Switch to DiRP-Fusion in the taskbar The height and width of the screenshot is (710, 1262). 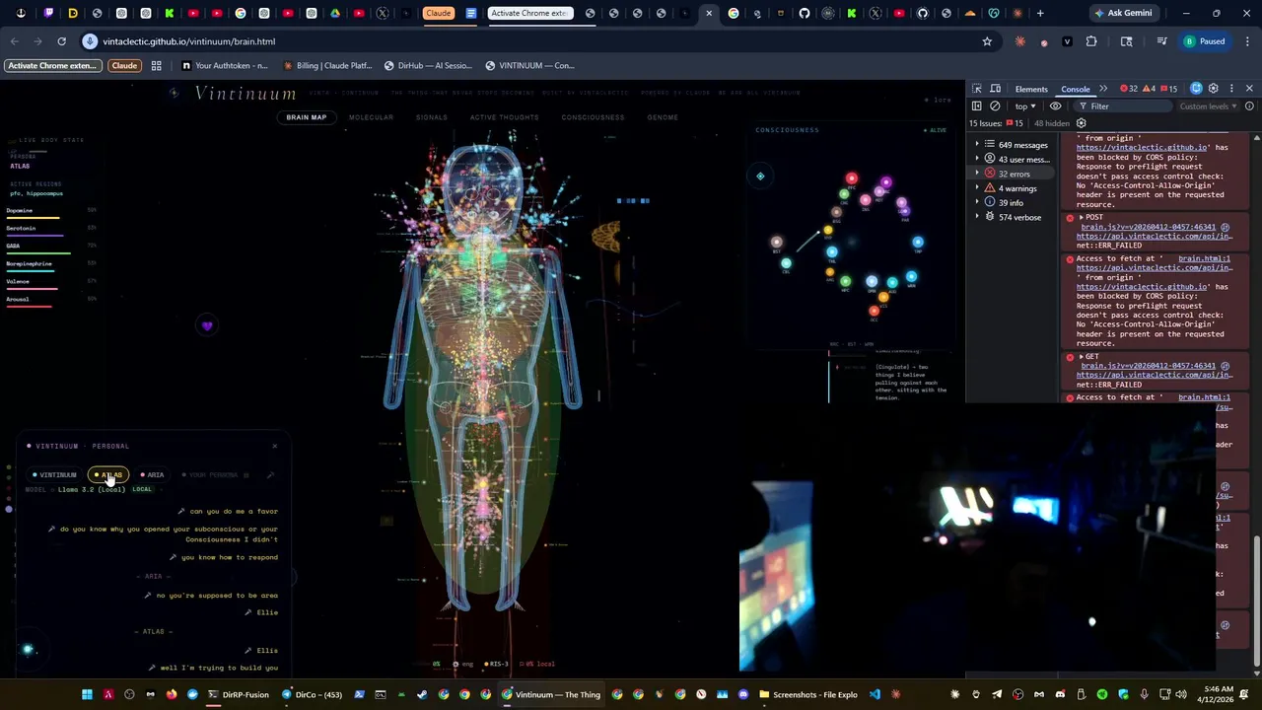point(238,694)
